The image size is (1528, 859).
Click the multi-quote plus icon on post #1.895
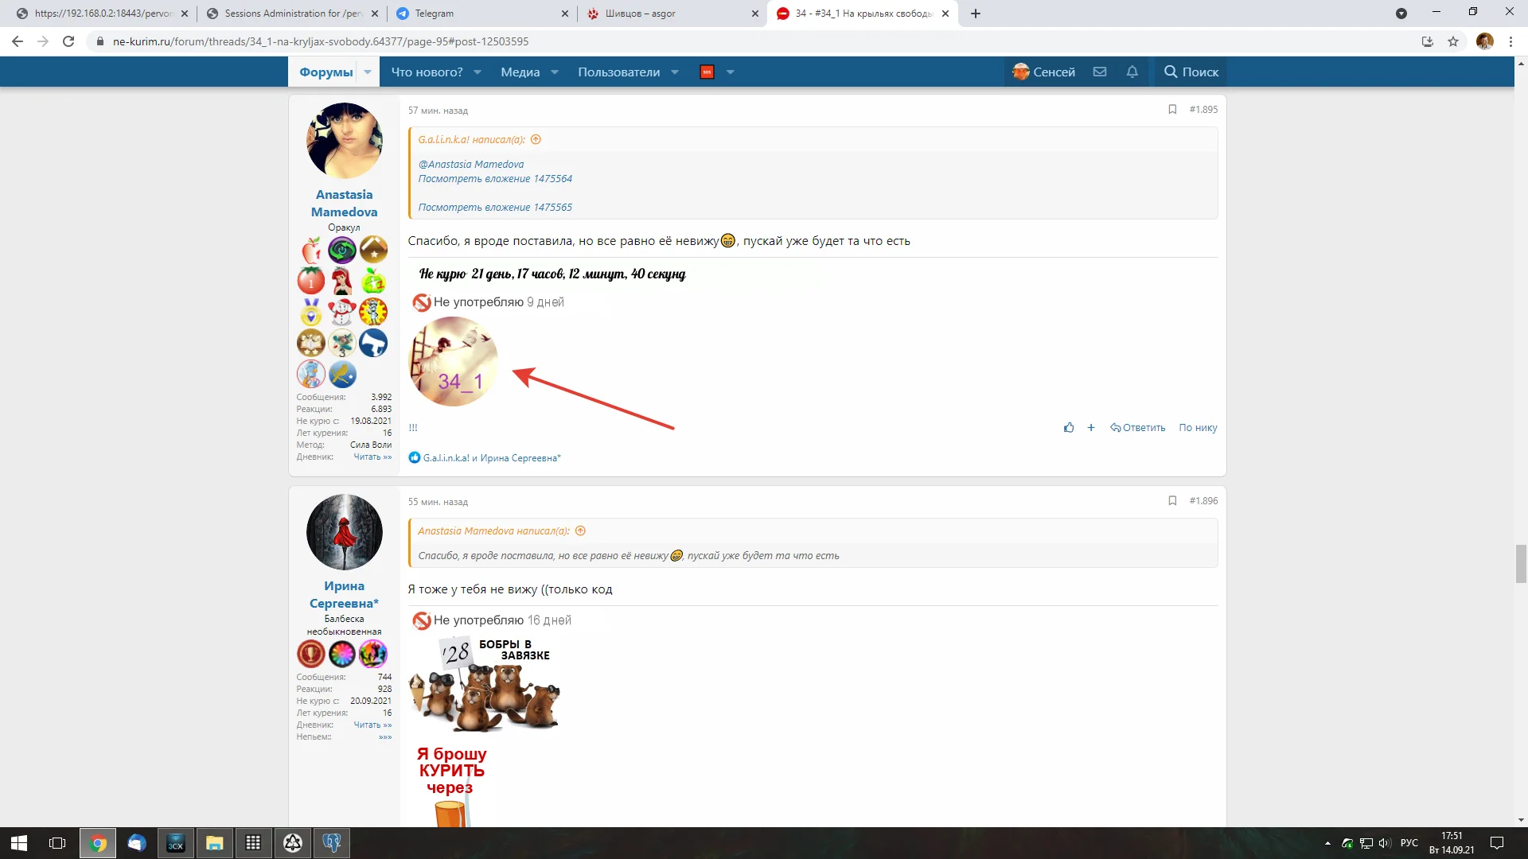click(x=1091, y=428)
